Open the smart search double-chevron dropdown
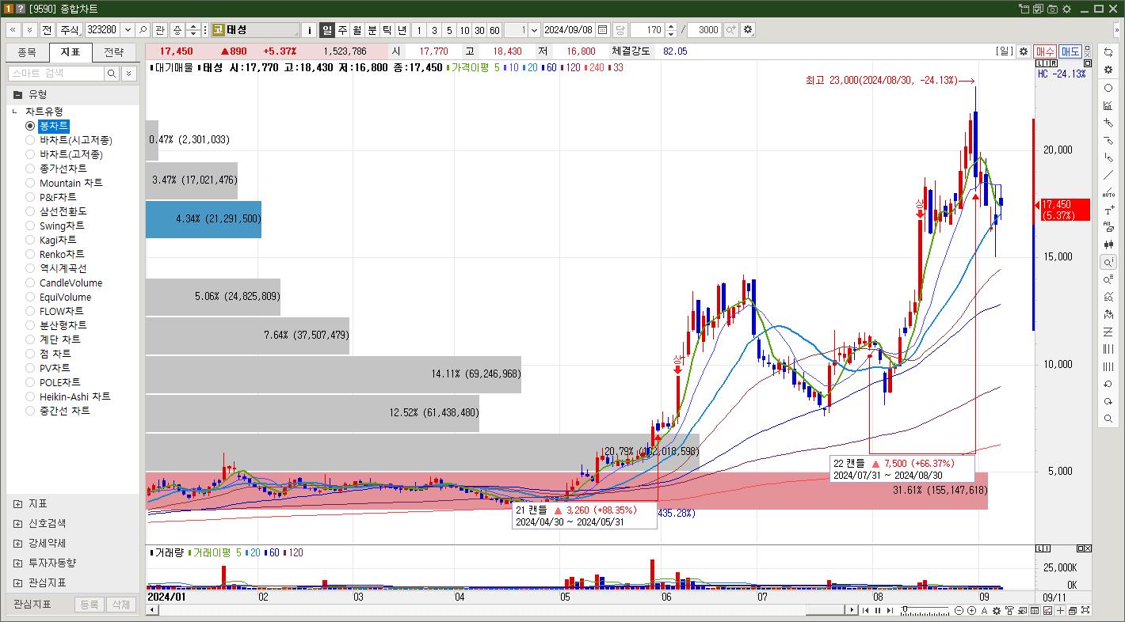This screenshot has height=622, width=1125. [x=128, y=74]
